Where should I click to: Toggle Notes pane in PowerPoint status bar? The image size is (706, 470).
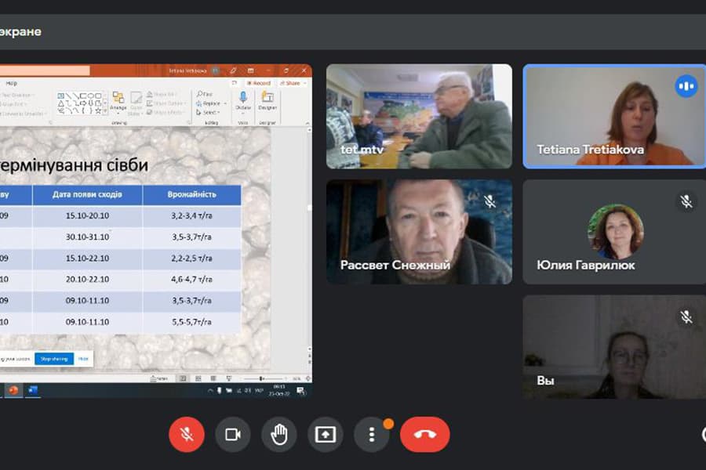click(x=159, y=378)
